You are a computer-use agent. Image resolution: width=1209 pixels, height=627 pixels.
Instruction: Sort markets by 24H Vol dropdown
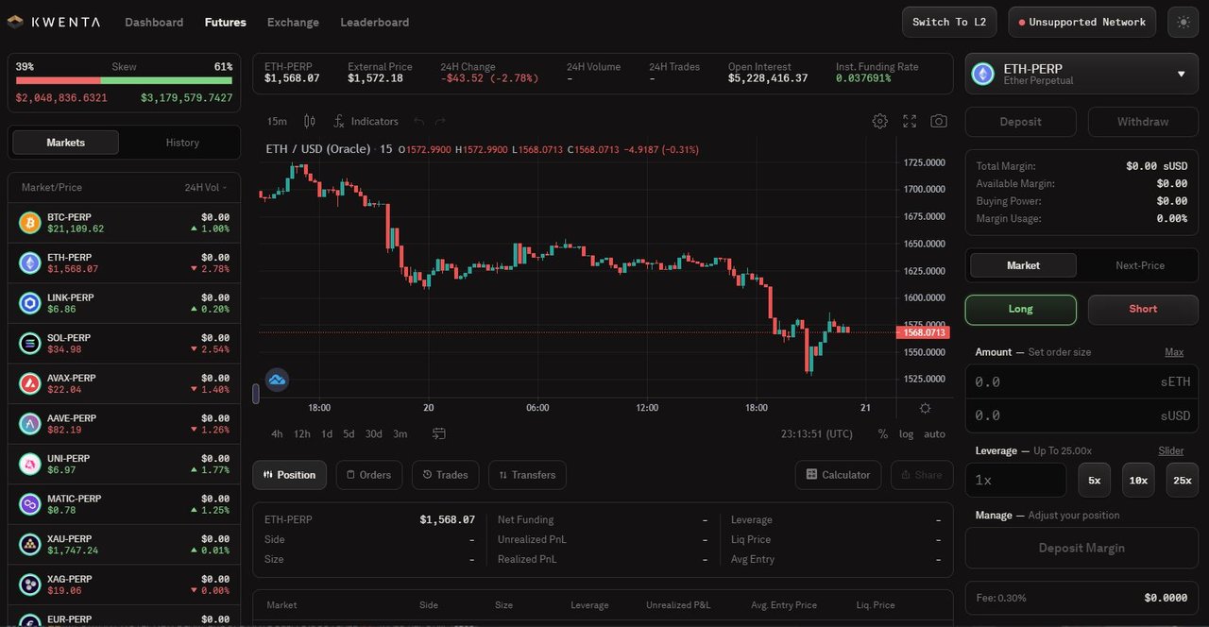click(x=206, y=188)
